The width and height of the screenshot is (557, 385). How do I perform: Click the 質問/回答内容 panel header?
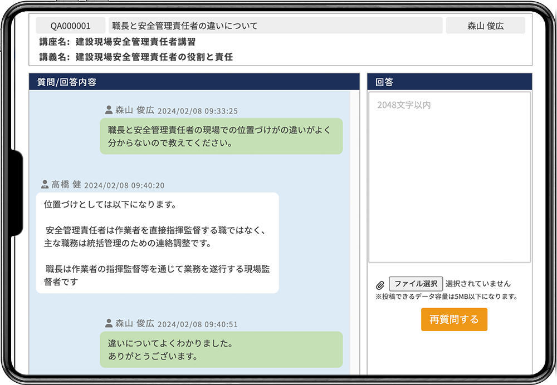coord(194,82)
